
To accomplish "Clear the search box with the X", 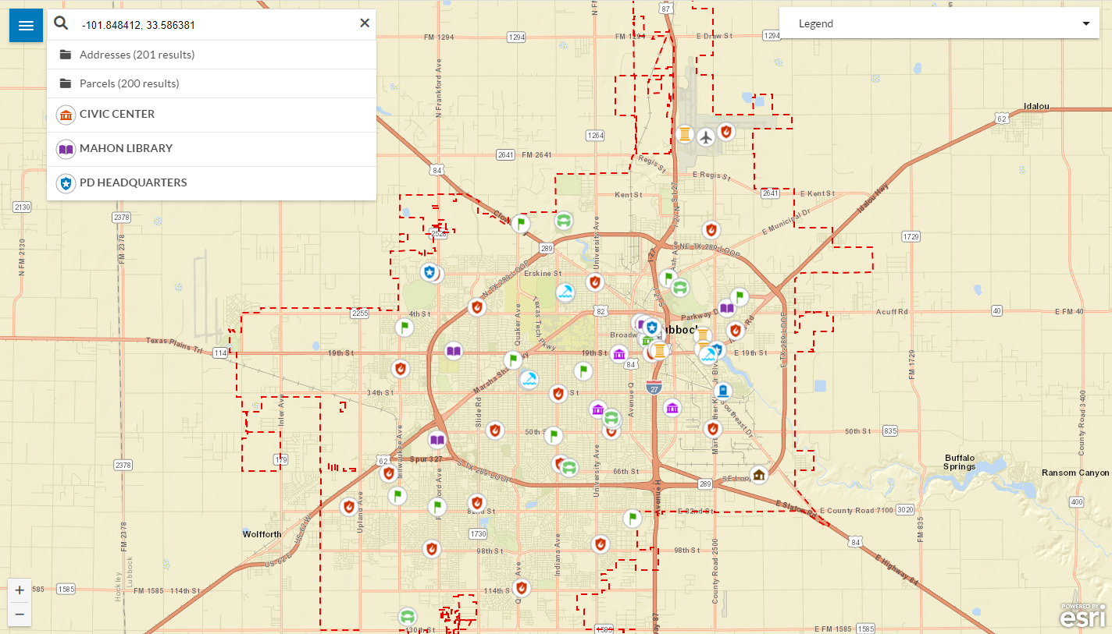I will (x=364, y=23).
